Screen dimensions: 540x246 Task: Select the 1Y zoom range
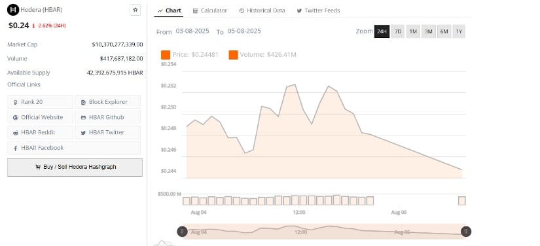click(459, 31)
